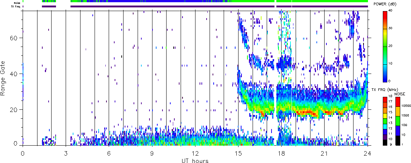Viewport: 411px width, 163px height.
Task: Click x-axis tick label '12' under the plot
Action: (195, 153)
